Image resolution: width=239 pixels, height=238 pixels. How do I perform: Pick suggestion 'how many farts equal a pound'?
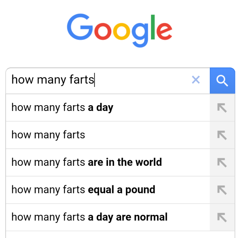108,190
